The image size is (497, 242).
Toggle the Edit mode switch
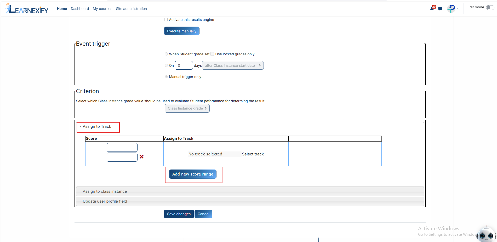coord(490,8)
